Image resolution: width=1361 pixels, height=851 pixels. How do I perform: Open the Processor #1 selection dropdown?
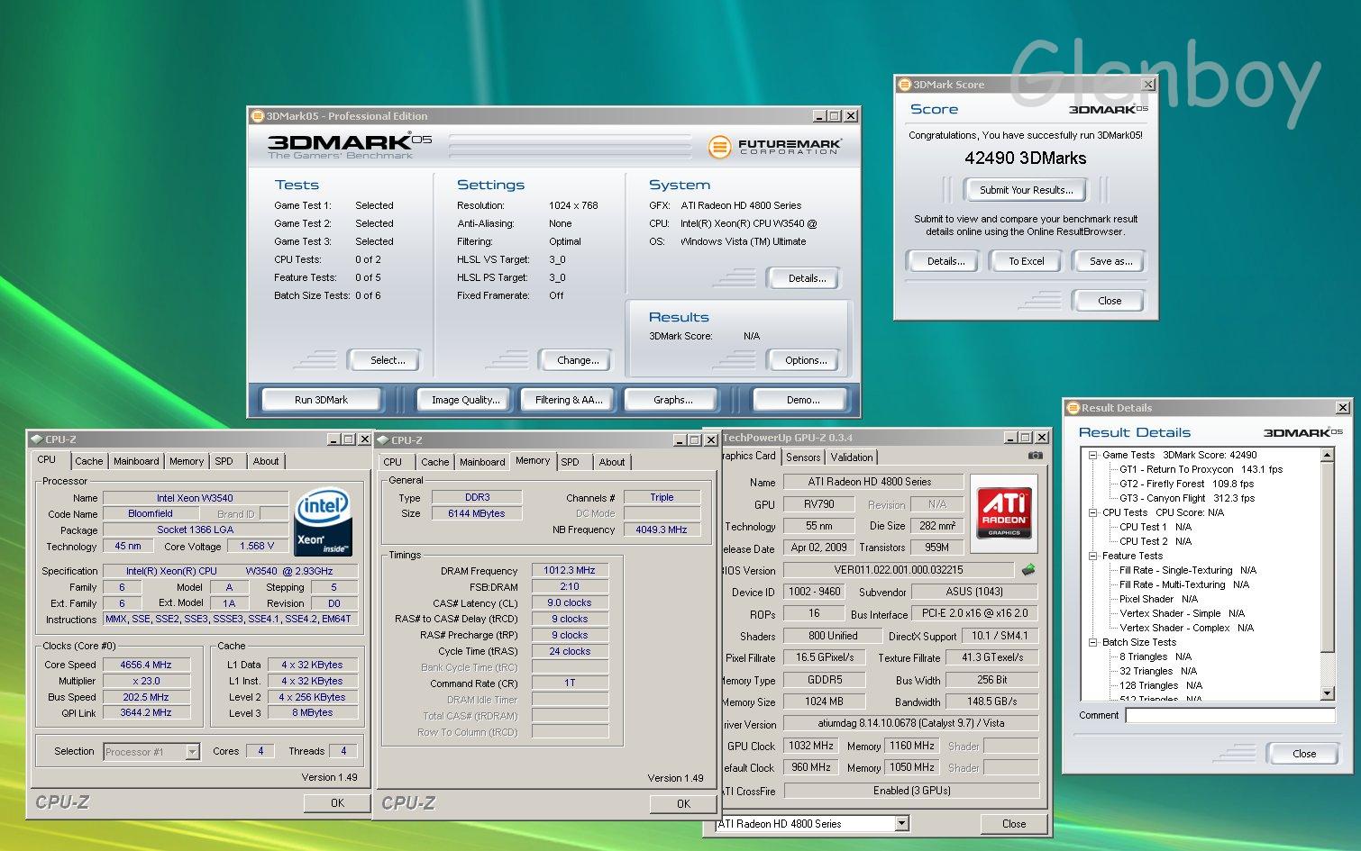tap(192, 752)
